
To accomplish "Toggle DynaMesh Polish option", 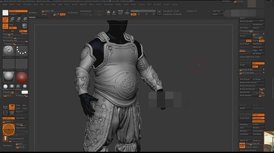I will (x=62, y=14).
